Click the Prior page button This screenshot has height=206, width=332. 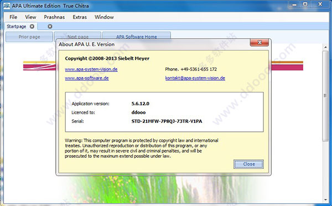coord(29,37)
